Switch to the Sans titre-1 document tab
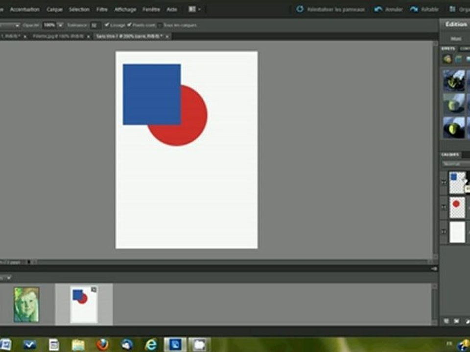The image size is (470, 352). point(129,36)
